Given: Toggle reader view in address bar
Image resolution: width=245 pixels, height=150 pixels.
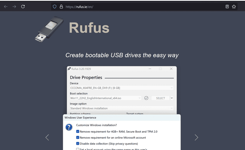Looking at the screenshot, I should pos(227,7).
